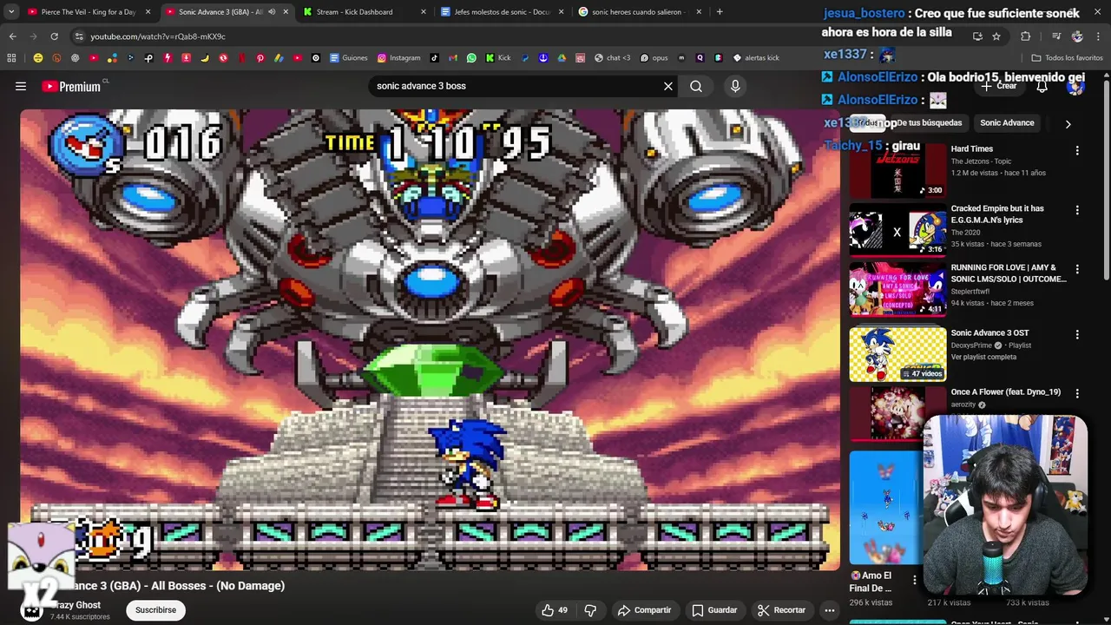Start voice search with the microphone
1111x625 pixels.
pos(735,86)
